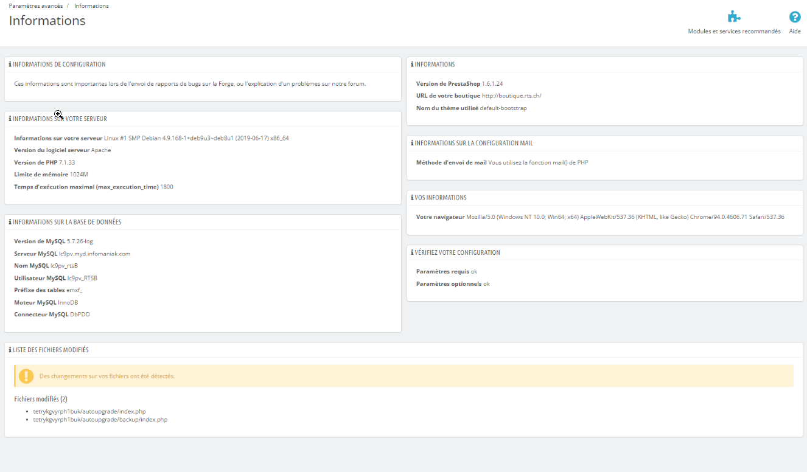
Task: Click the Linux Debian server info line
Action: 197,138
